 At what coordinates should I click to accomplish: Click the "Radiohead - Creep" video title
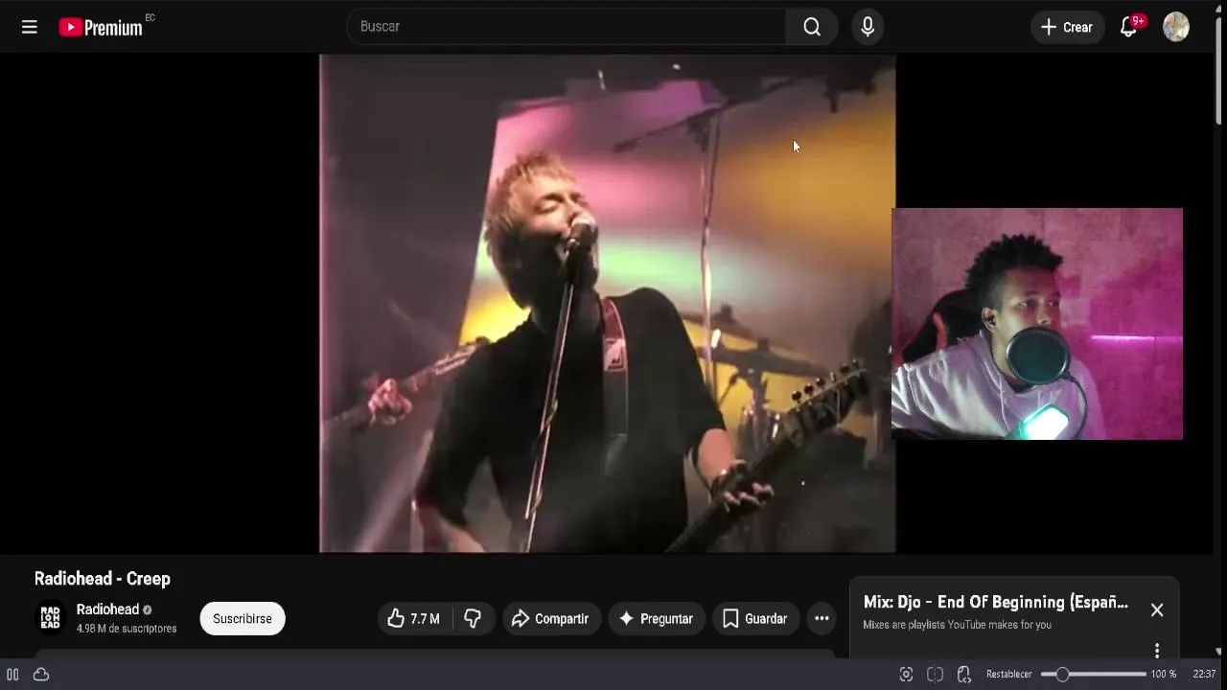click(x=103, y=579)
